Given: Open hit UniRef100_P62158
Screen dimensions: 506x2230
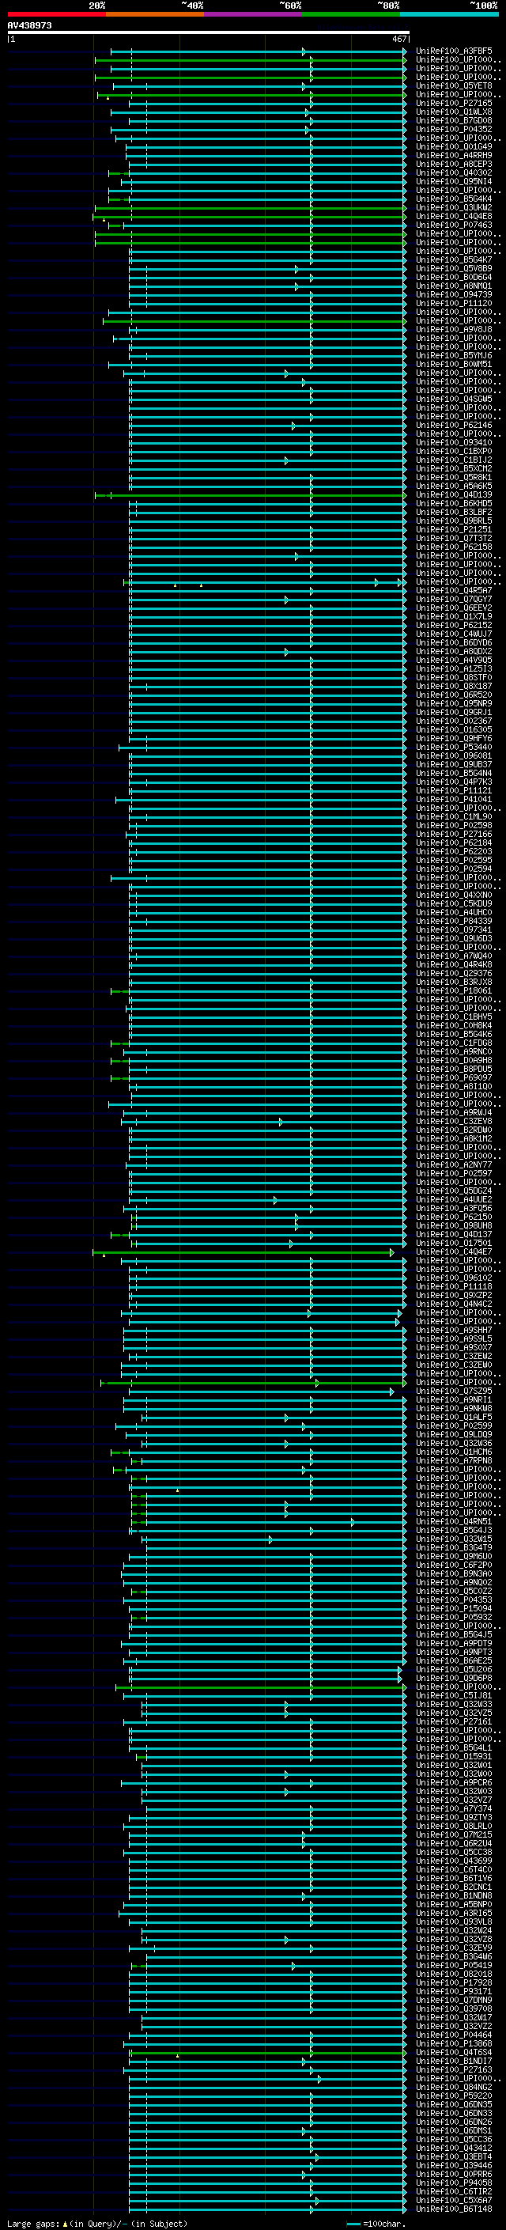Looking at the screenshot, I should point(454,547).
